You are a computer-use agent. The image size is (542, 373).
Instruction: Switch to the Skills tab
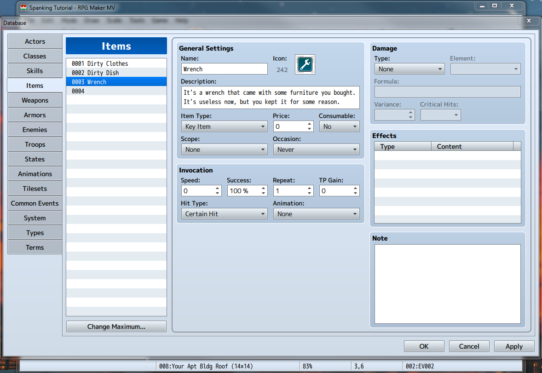[x=35, y=71]
